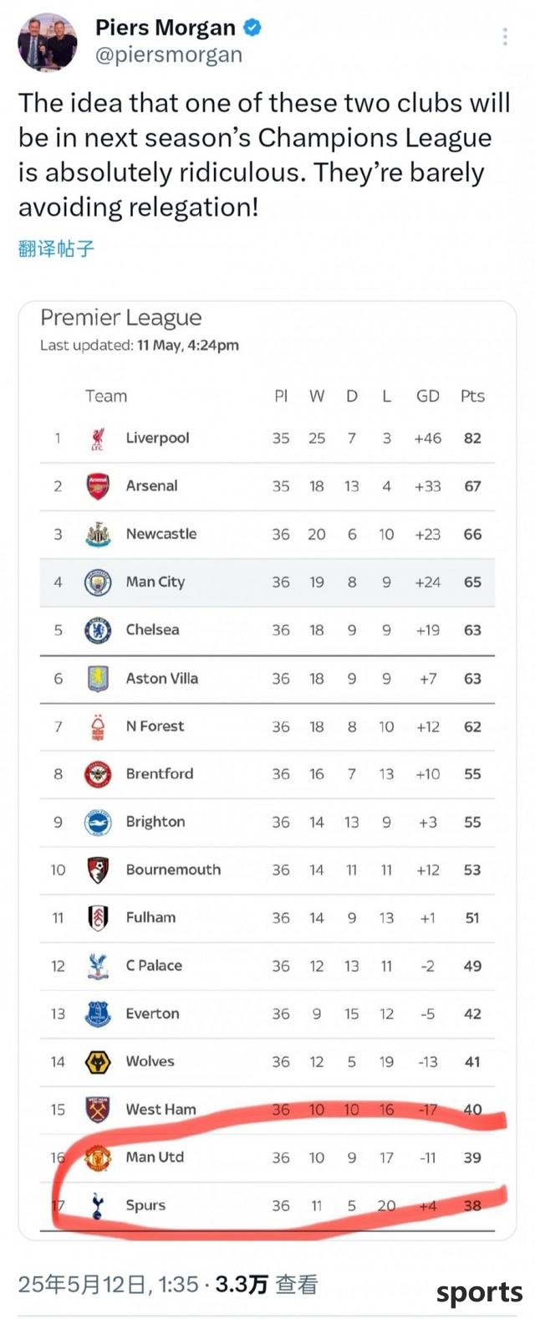Tap the 翻译帖子 translate post link
This screenshot has width=535, height=1319.
[56, 249]
